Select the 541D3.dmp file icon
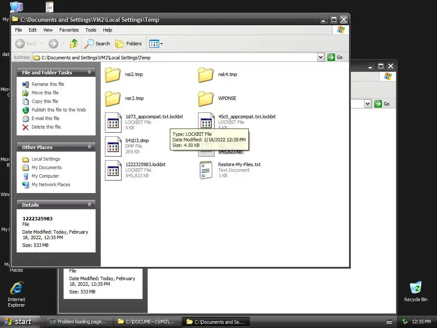The width and height of the screenshot is (437, 328). click(x=113, y=146)
